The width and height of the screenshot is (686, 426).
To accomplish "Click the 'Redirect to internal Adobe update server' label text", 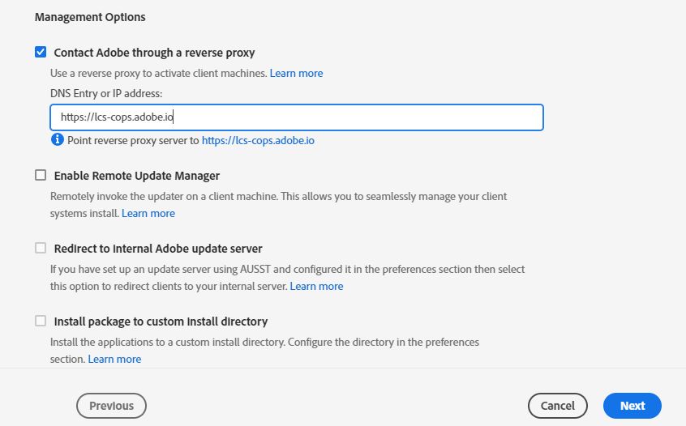I will [158, 249].
